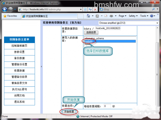Screen dimensions: 161x120
Task: Click the address bar with hostwiki.info URL
Action: (50, 9)
